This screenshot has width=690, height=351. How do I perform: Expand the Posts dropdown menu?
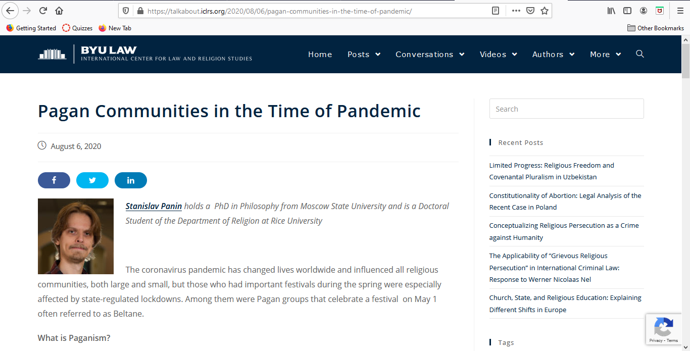click(x=364, y=55)
